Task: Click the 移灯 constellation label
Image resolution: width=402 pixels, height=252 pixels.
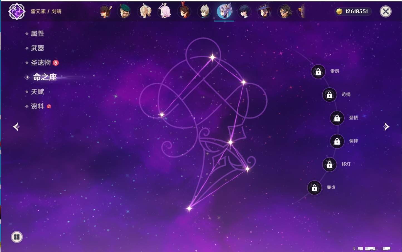Action: [346, 164]
